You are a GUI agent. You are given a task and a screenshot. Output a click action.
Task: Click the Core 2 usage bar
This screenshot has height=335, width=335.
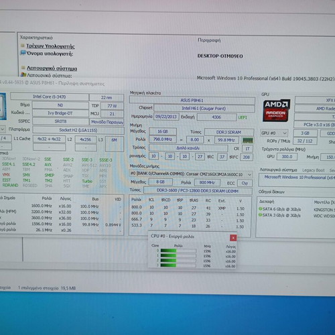(x=178, y=261)
